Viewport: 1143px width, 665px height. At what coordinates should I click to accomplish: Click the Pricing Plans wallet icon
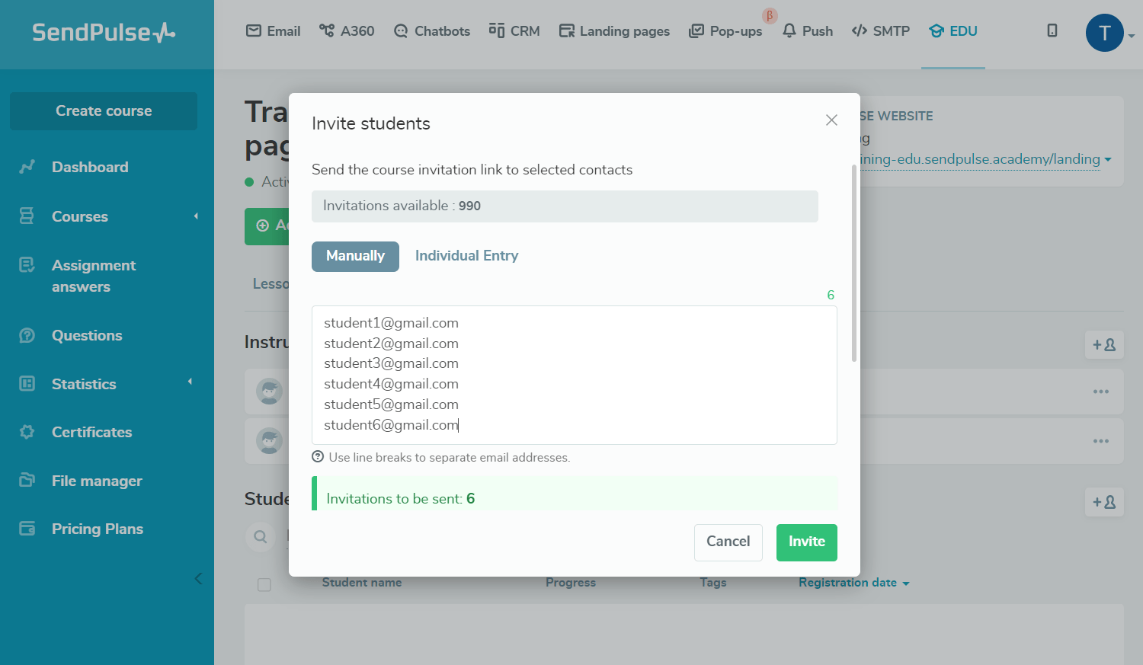point(27,529)
